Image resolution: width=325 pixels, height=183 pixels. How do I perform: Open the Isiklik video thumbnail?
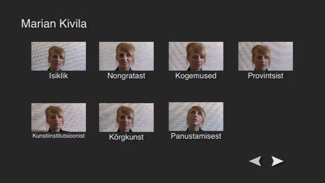[x=59, y=56]
